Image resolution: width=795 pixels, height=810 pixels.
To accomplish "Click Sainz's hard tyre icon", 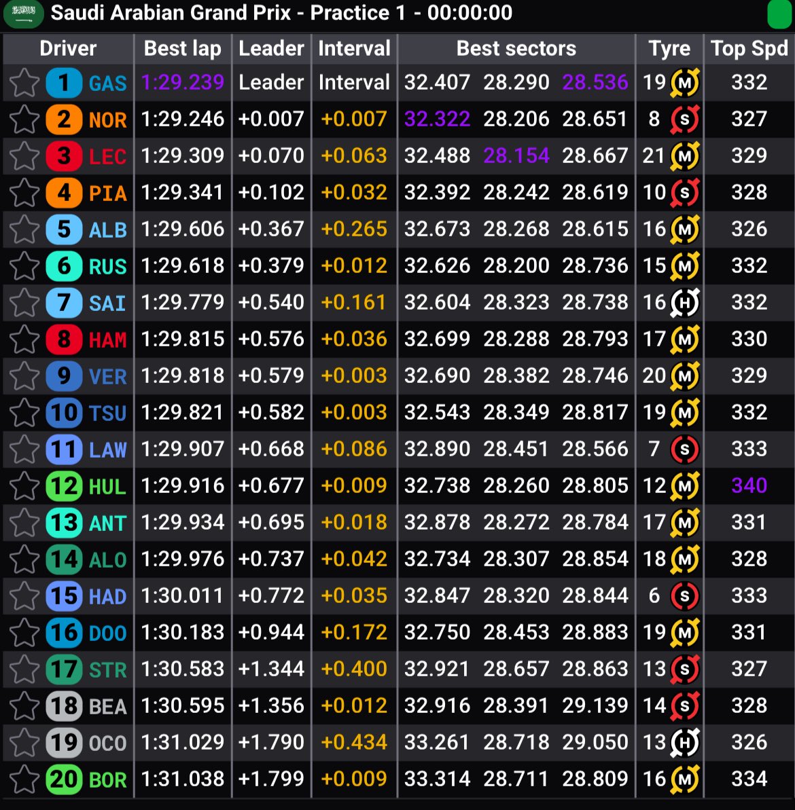I will [x=684, y=303].
